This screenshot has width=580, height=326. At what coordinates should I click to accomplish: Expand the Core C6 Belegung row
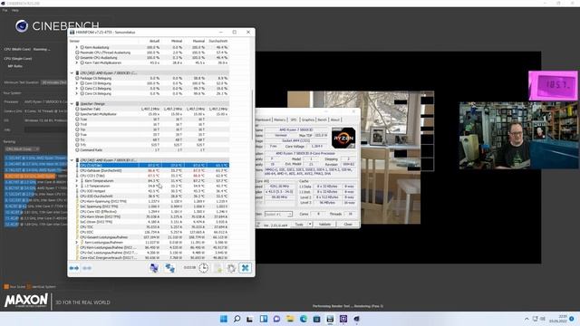pyautogui.click(x=76, y=94)
